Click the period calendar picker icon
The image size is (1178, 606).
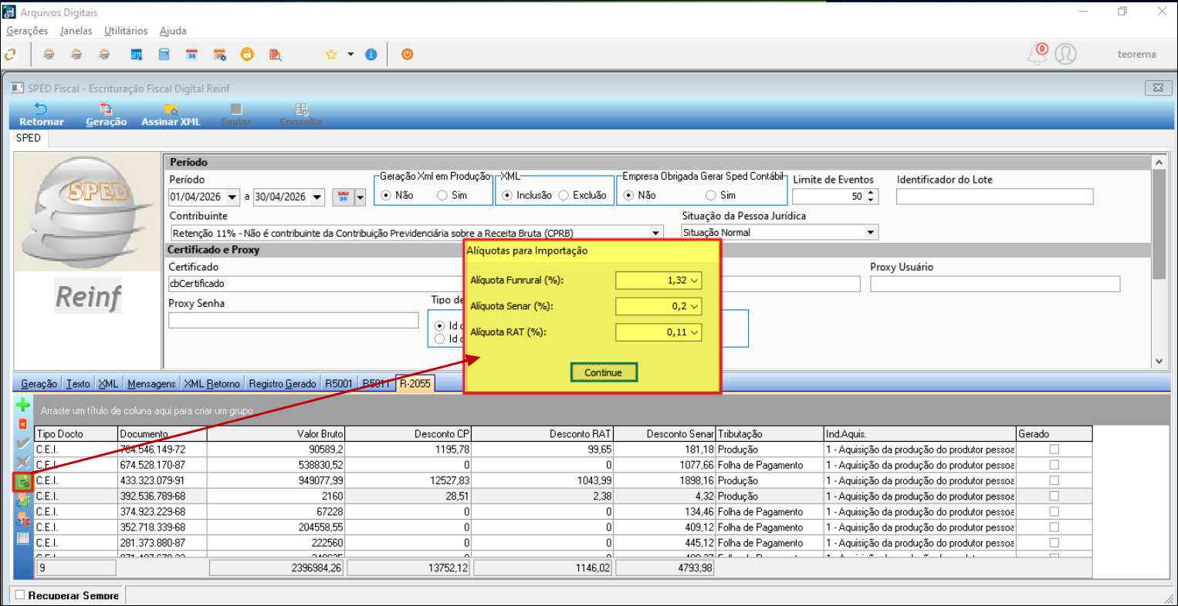[343, 197]
